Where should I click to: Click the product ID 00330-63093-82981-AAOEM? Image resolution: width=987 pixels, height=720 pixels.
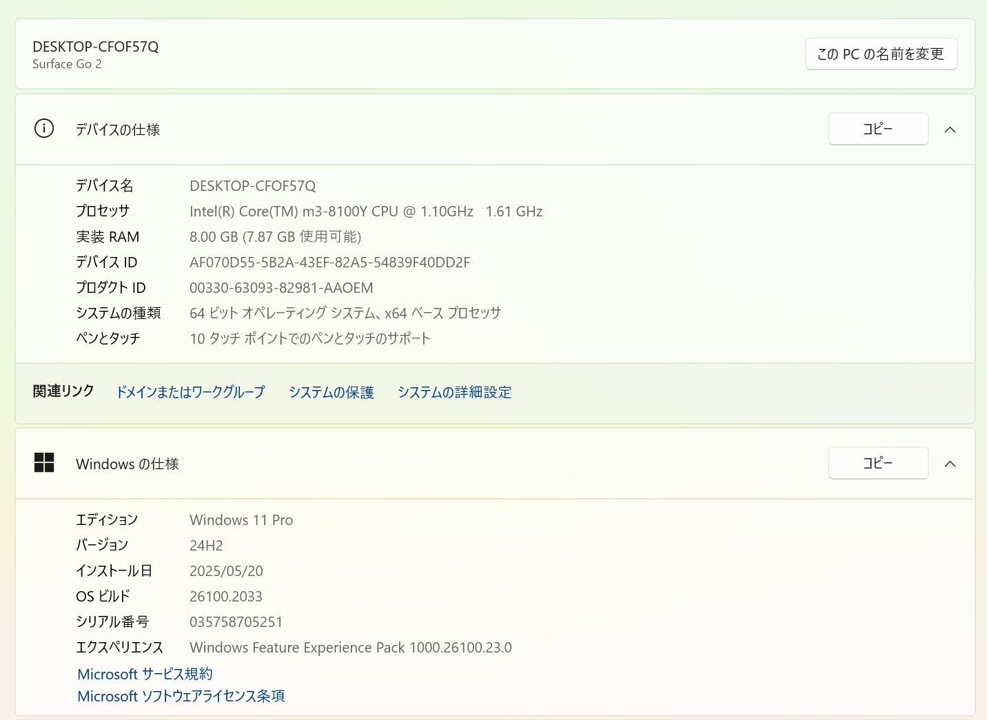coord(281,288)
